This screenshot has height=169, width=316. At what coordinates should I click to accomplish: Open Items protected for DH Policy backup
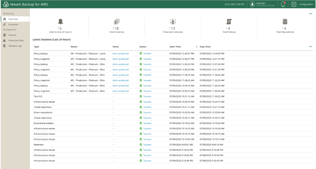[x=121, y=54]
